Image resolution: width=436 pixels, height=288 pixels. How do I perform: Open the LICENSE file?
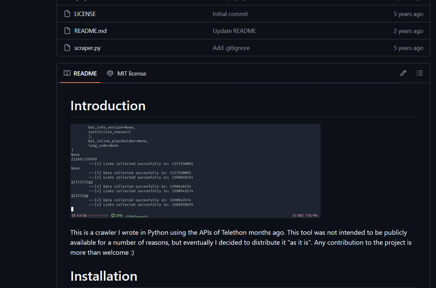pos(85,14)
